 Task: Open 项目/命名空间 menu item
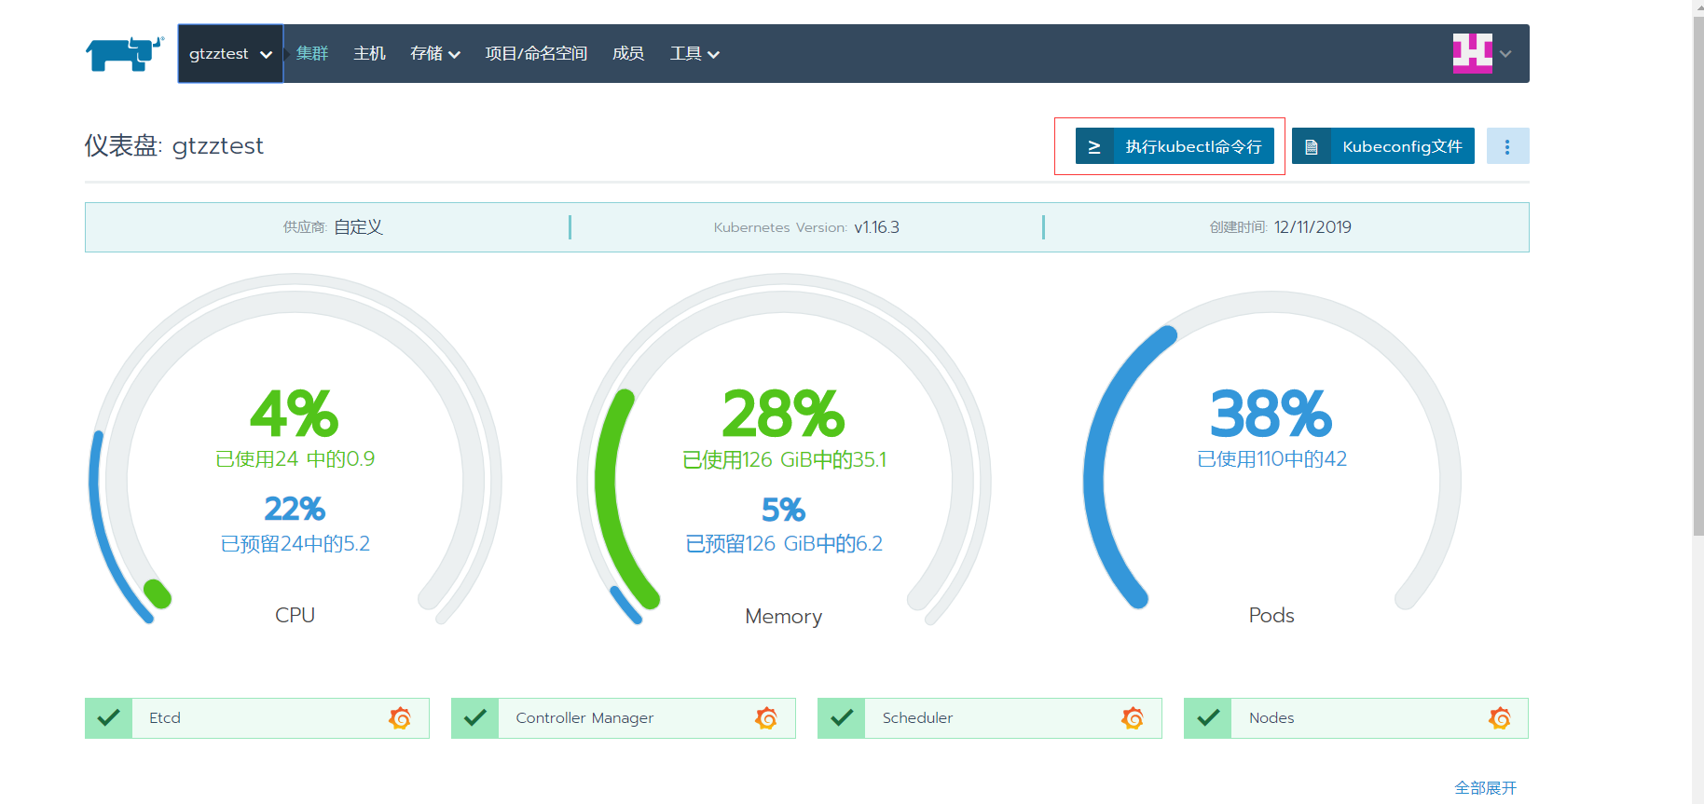click(x=536, y=54)
